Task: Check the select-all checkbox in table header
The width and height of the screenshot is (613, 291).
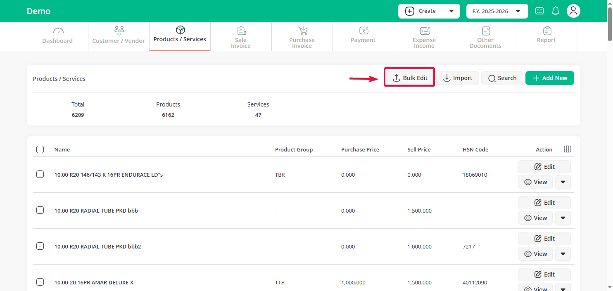Action: pyautogui.click(x=40, y=149)
